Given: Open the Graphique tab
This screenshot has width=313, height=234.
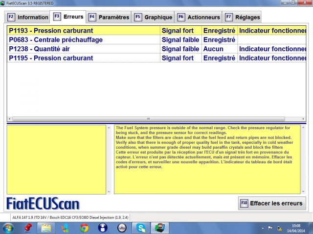Looking at the screenshot, I should click(x=153, y=17).
